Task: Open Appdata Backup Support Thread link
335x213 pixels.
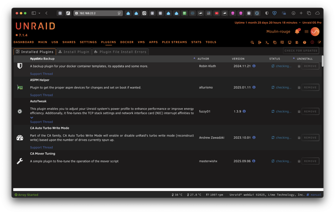Action: coord(42,74)
